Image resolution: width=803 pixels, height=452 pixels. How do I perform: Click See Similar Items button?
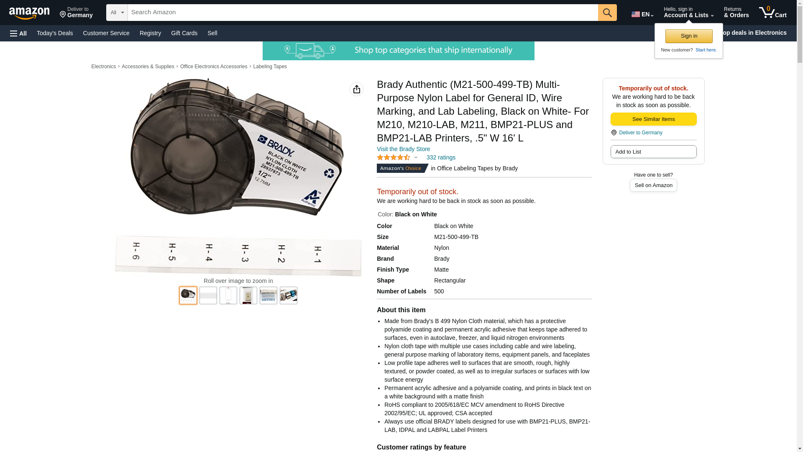point(653,119)
